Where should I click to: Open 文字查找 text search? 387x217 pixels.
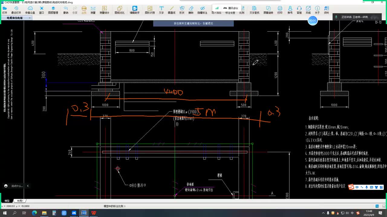click(x=254, y=10)
